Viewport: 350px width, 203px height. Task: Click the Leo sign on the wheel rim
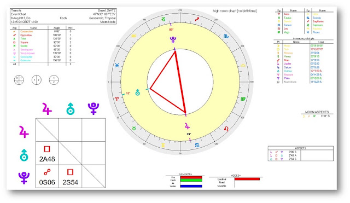tap(226, 129)
